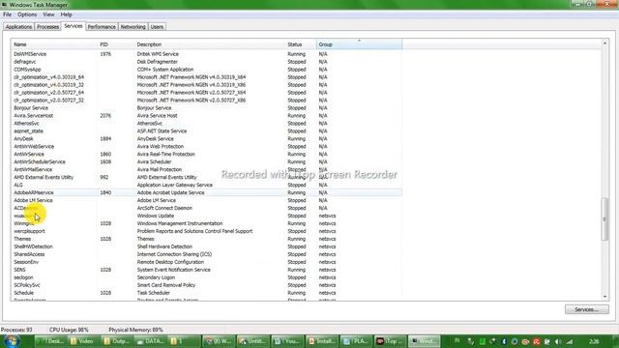Sort services by the PID column header
Screen dimensions: 619x348
coord(116,44)
